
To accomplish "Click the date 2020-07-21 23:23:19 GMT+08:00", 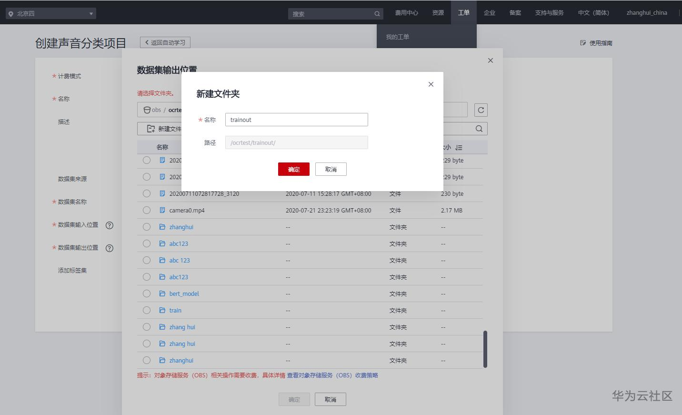I will coord(329,210).
